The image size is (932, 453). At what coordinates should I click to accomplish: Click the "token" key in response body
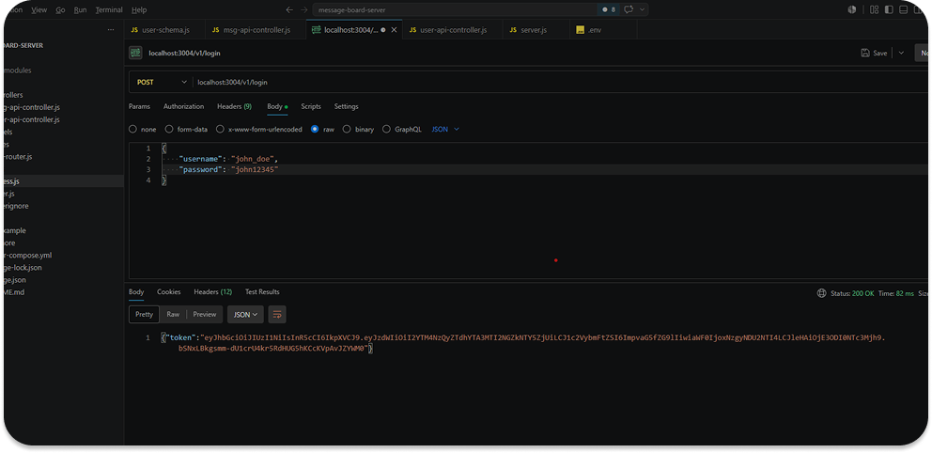pos(181,337)
